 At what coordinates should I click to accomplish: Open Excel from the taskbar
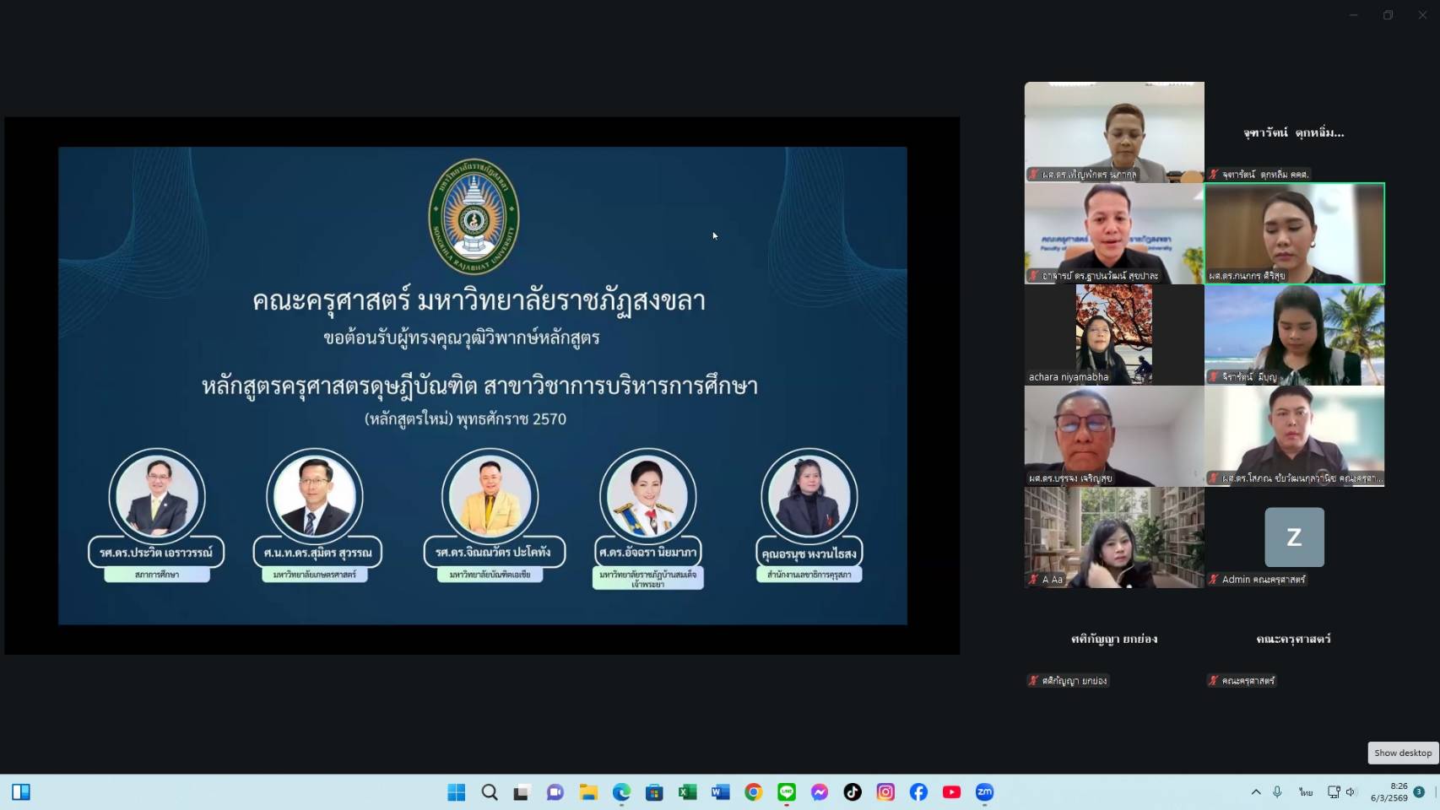[687, 792]
